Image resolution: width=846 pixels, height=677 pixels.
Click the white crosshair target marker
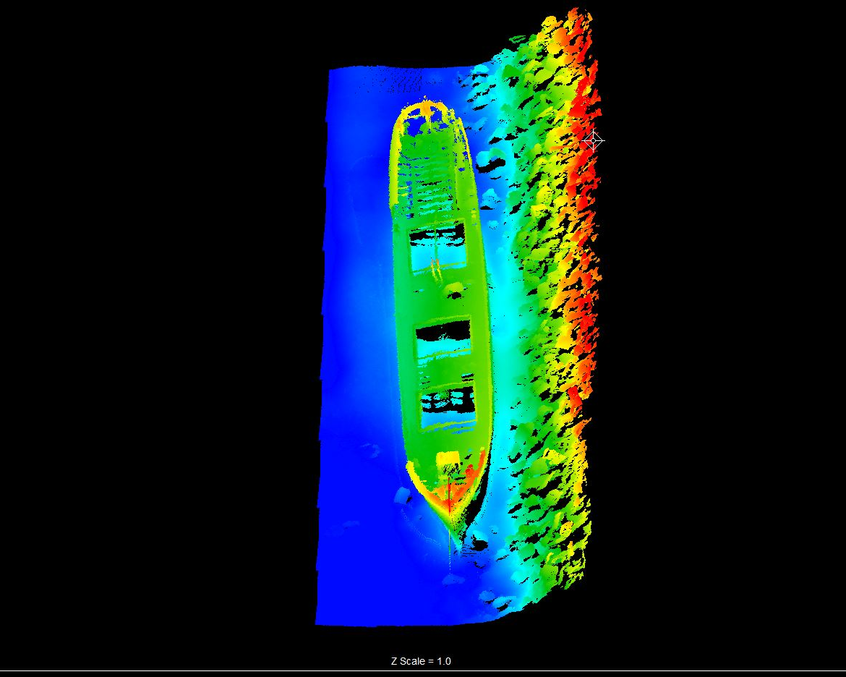pos(594,140)
